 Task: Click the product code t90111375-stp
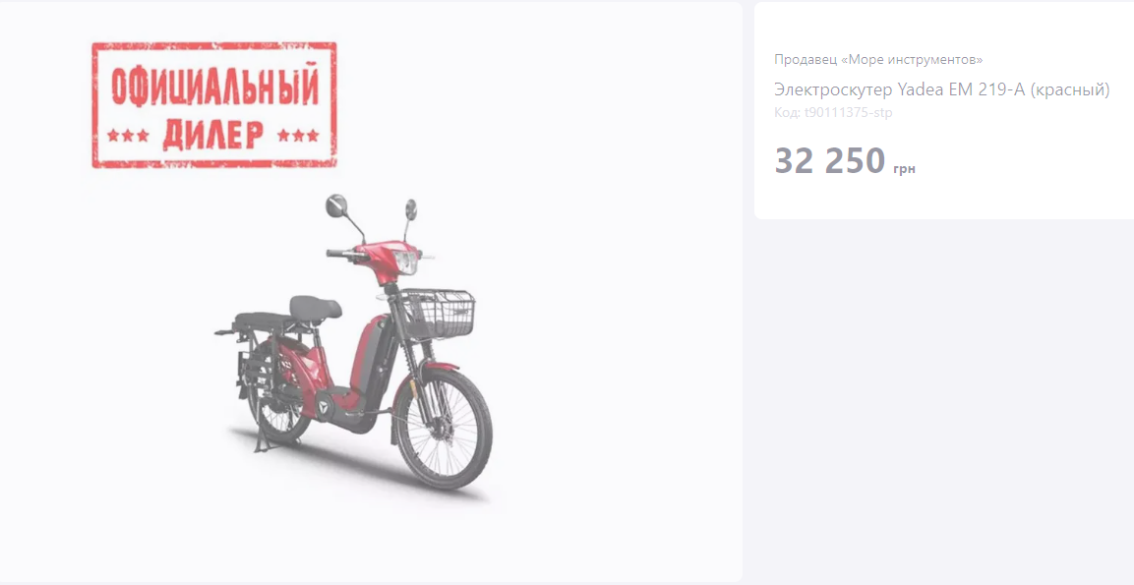(833, 113)
